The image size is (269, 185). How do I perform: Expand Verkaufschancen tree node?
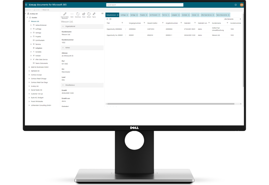pos(31,25)
